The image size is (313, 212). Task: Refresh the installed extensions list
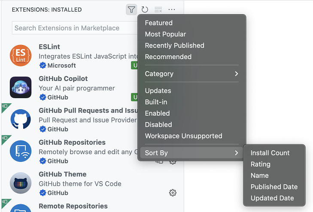pos(145,9)
